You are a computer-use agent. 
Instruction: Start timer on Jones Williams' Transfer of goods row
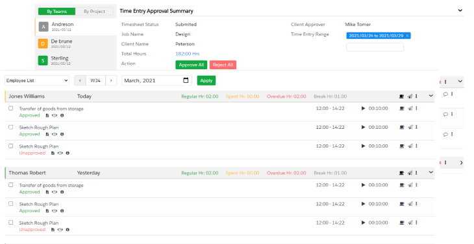[364, 109]
